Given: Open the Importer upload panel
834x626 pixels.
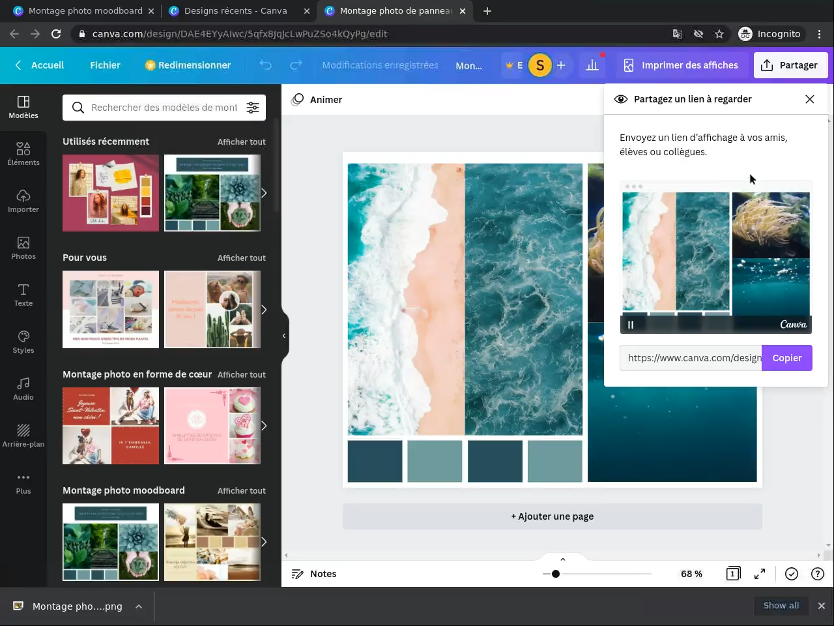Looking at the screenshot, I should click(x=23, y=201).
